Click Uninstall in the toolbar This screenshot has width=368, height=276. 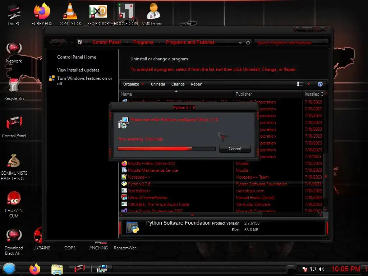158,84
